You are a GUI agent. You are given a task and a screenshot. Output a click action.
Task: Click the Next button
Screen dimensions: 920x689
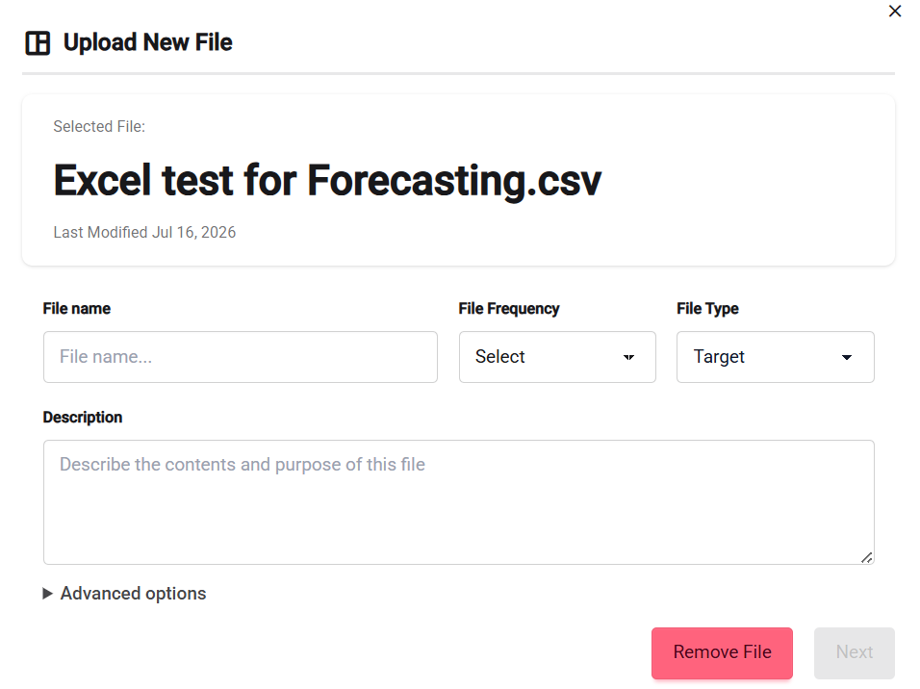tap(854, 652)
